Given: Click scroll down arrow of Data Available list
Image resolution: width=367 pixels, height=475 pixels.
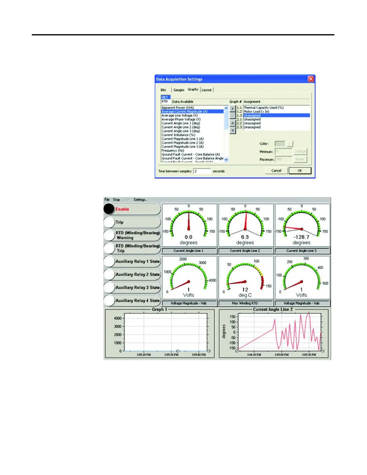Looking at the screenshot, I should coord(226,160).
